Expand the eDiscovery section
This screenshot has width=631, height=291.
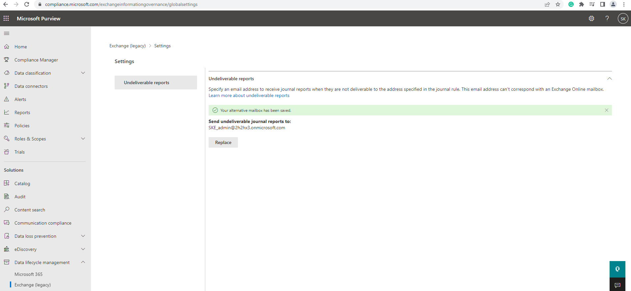(83, 249)
